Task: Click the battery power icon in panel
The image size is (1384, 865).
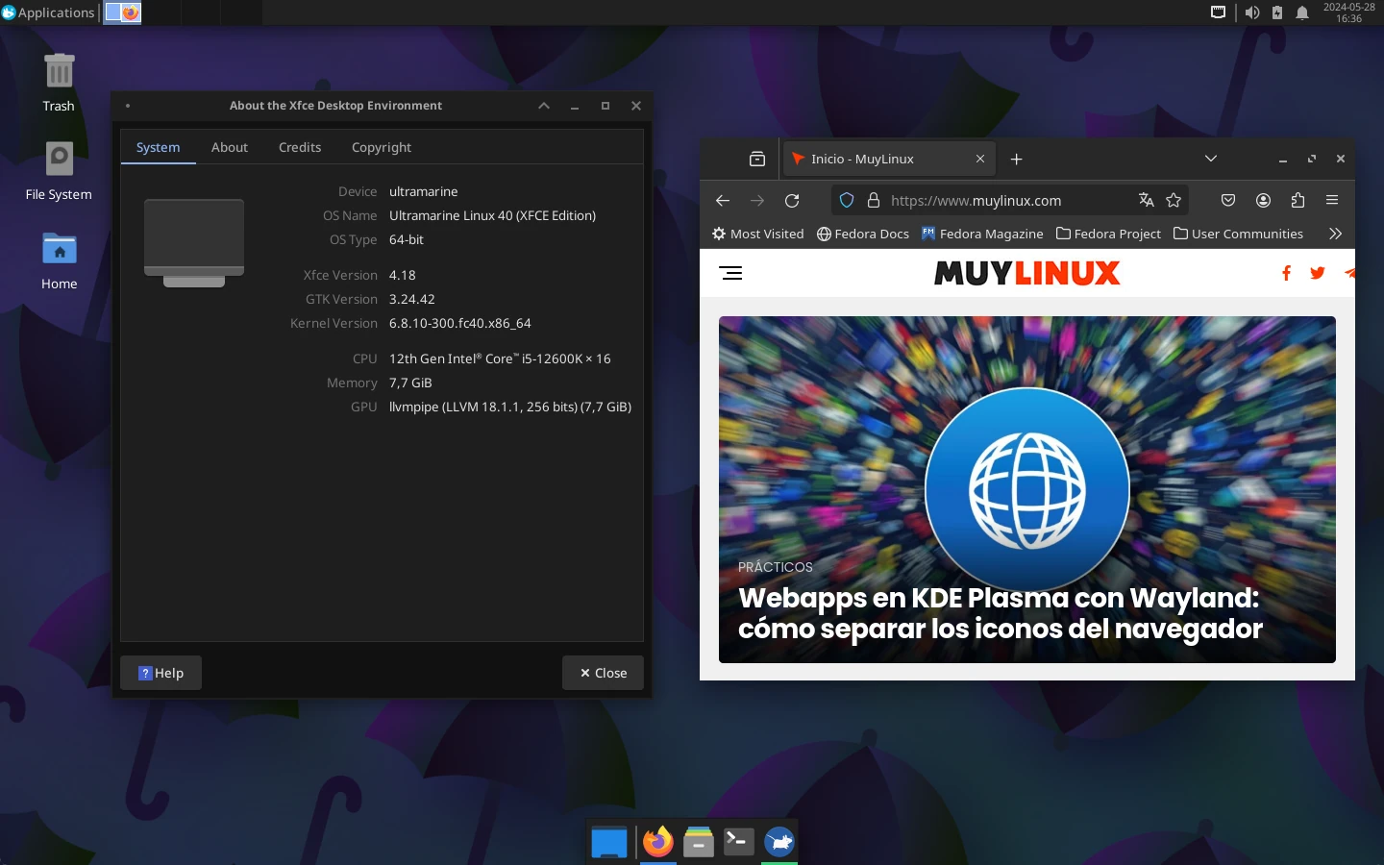Action: [1277, 12]
